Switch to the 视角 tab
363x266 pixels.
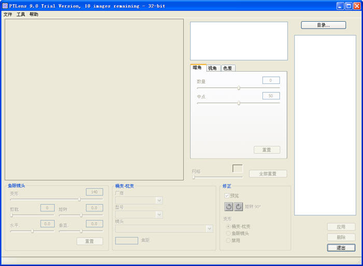(213, 68)
